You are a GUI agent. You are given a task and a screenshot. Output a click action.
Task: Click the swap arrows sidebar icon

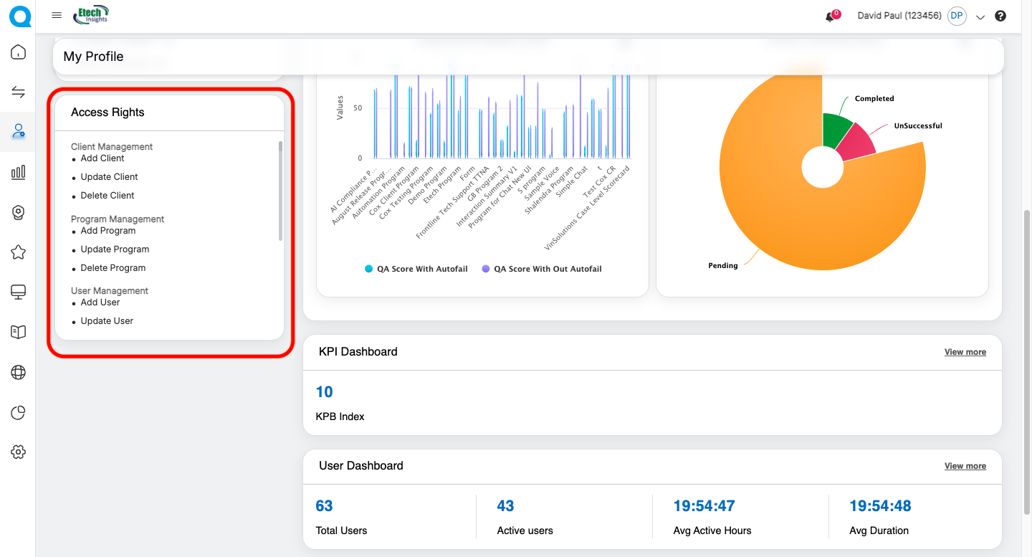point(19,92)
